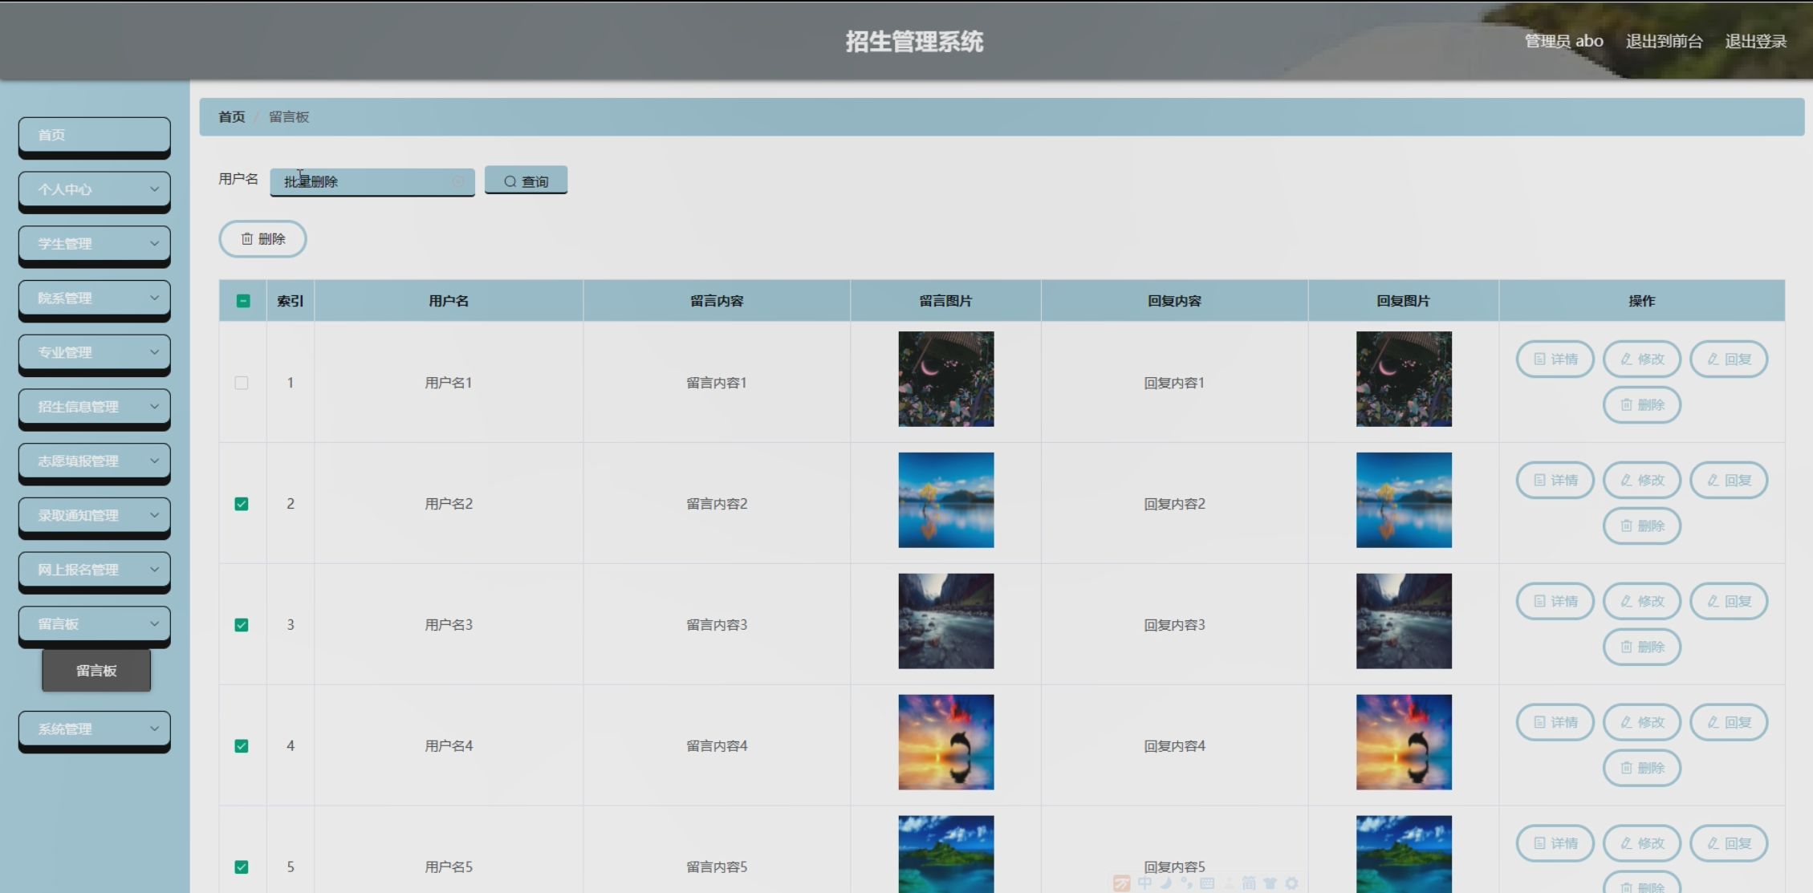The height and width of the screenshot is (893, 1813).
Task: Expand the 系统管理 sidebar menu
Action: (95, 729)
